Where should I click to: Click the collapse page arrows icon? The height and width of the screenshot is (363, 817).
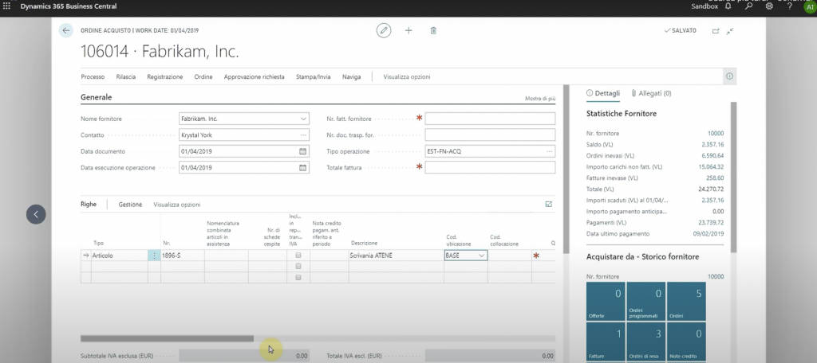pos(730,31)
